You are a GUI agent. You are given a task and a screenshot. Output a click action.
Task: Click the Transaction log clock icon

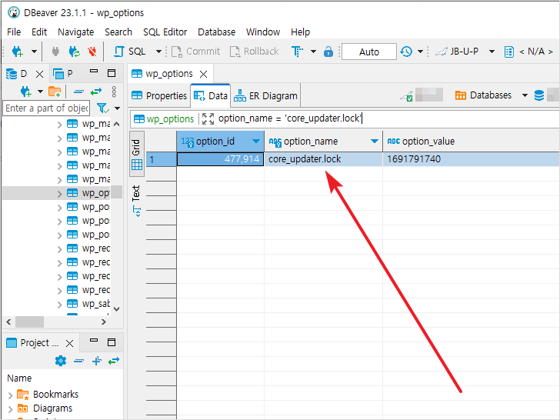(x=406, y=52)
